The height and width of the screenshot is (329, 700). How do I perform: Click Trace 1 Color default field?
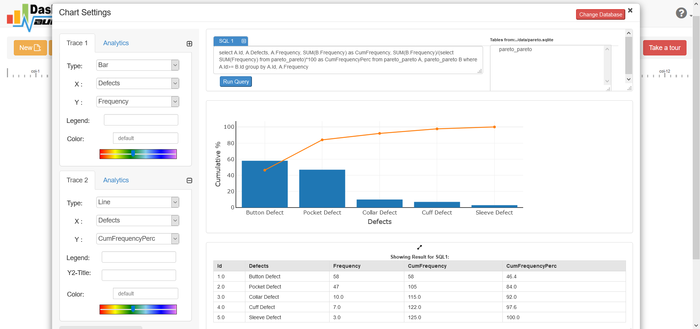coord(145,138)
